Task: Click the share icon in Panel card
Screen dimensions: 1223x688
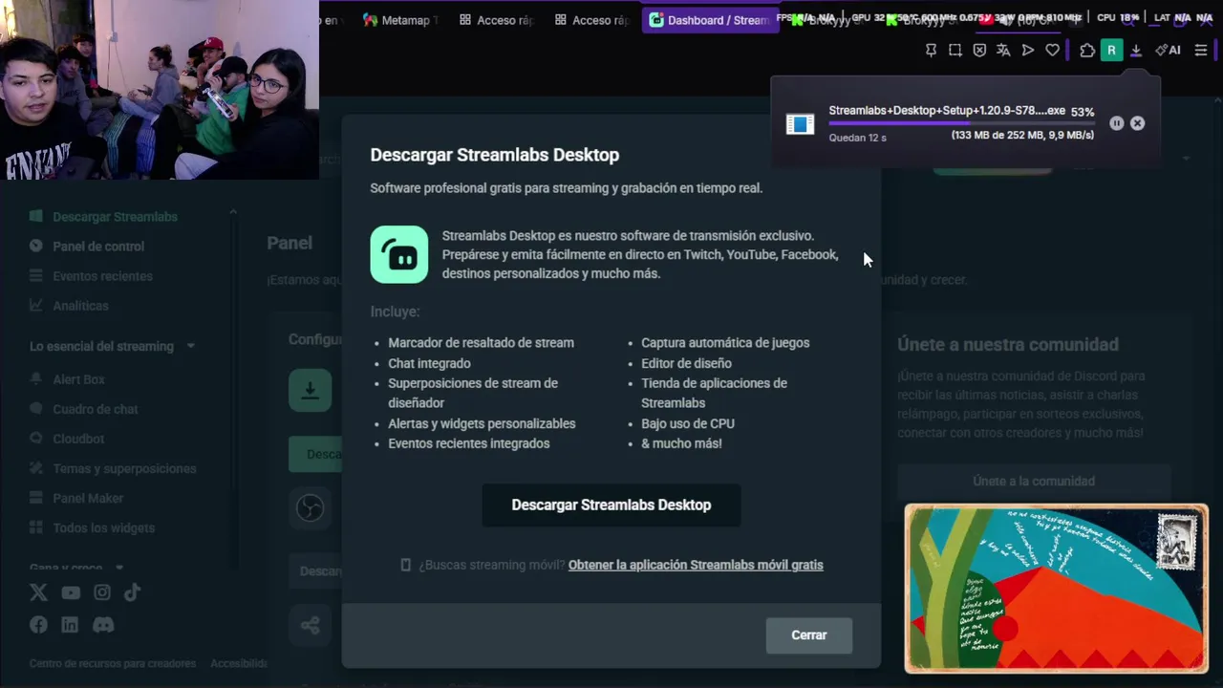Action: point(310,626)
